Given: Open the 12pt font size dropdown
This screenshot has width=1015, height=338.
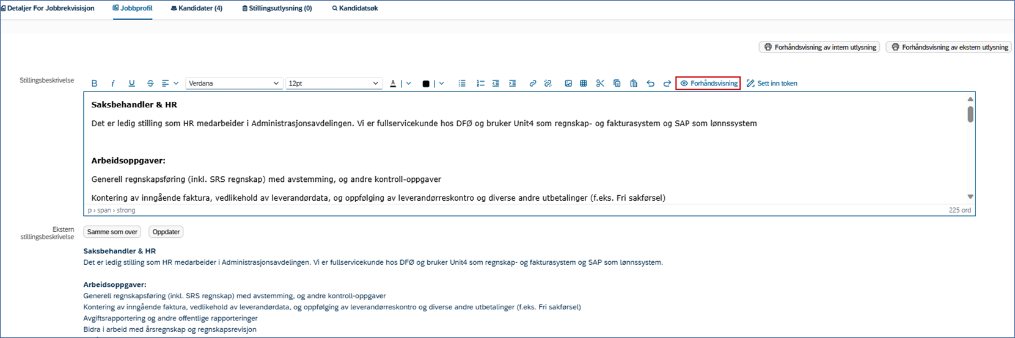Looking at the screenshot, I should pos(334,84).
